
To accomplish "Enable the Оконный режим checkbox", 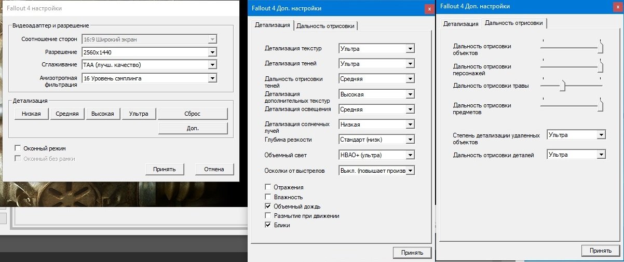I will click(18, 148).
